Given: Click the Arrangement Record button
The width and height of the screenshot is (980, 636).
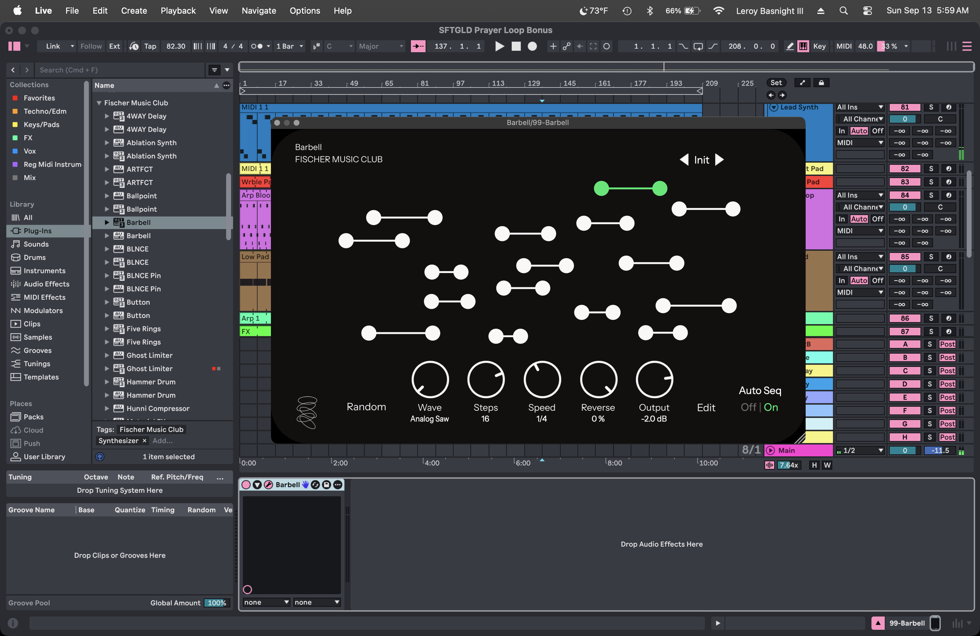Looking at the screenshot, I should click(x=532, y=47).
